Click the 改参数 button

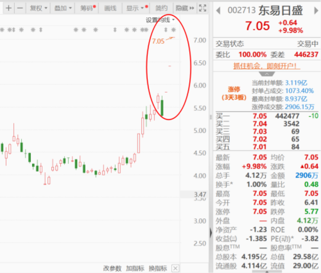[x=112, y=268]
